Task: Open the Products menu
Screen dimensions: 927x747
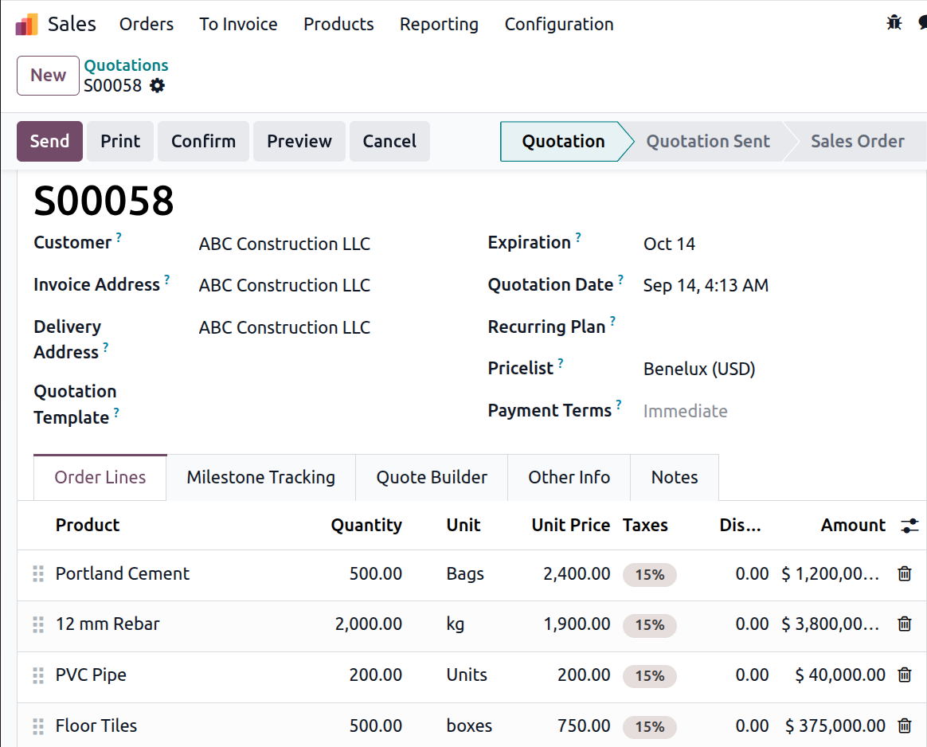Action: coord(338,24)
